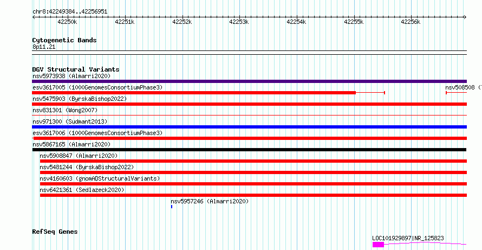Viewport: 482px width, 250px height.
Task: Click the 42252k ruler tick label
Action: click(x=182, y=22)
